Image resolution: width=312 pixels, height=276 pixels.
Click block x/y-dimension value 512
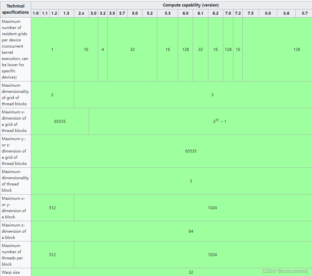click(x=52, y=208)
